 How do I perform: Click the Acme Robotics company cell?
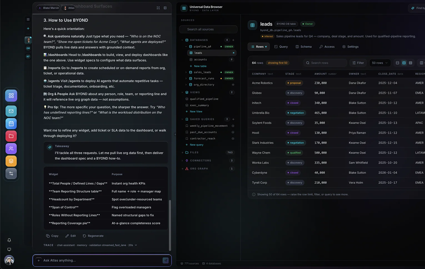[262, 83]
